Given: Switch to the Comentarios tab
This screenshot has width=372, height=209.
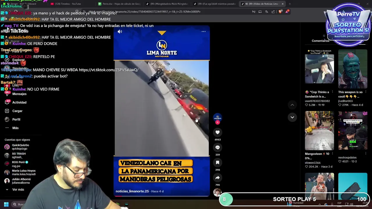Looking at the screenshot, I should (x=320, y=41).
